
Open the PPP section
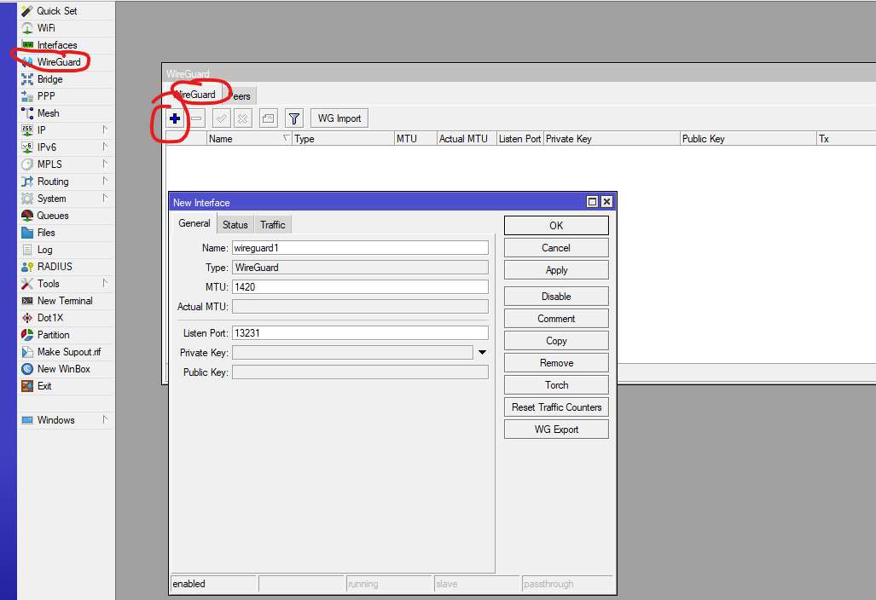click(x=66, y=96)
